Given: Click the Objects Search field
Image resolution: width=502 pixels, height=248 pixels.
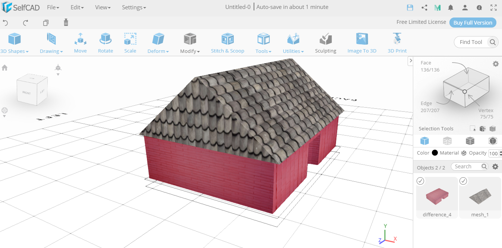Looking at the screenshot, I should pyautogui.click(x=470, y=166).
